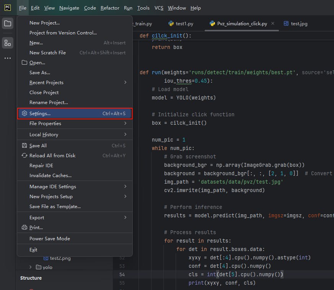Click the PyCharm logo icon
The height and width of the screenshot is (290, 334).
point(8,8)
